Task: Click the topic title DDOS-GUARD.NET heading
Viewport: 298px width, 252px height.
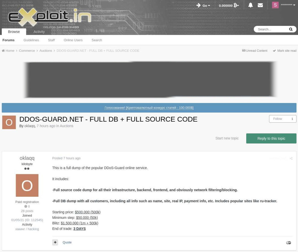Action: coord(108,119)
